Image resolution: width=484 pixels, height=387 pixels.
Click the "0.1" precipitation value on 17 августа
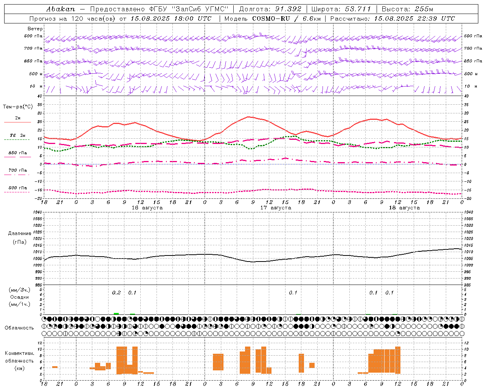[x=293, y=293]
